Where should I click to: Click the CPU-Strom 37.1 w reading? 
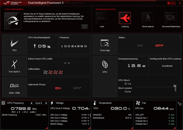pyautogui.click(x=127, y=84)
